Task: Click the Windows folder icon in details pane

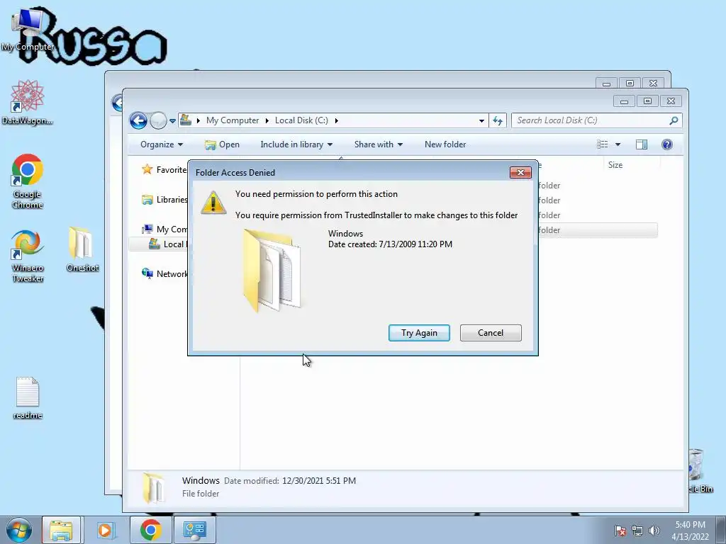Action: [153, 487]
